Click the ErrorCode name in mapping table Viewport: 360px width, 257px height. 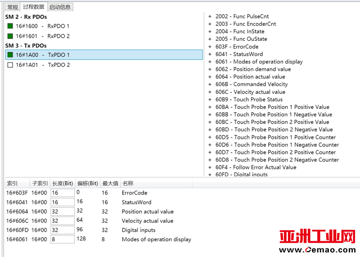click(135, 193)
